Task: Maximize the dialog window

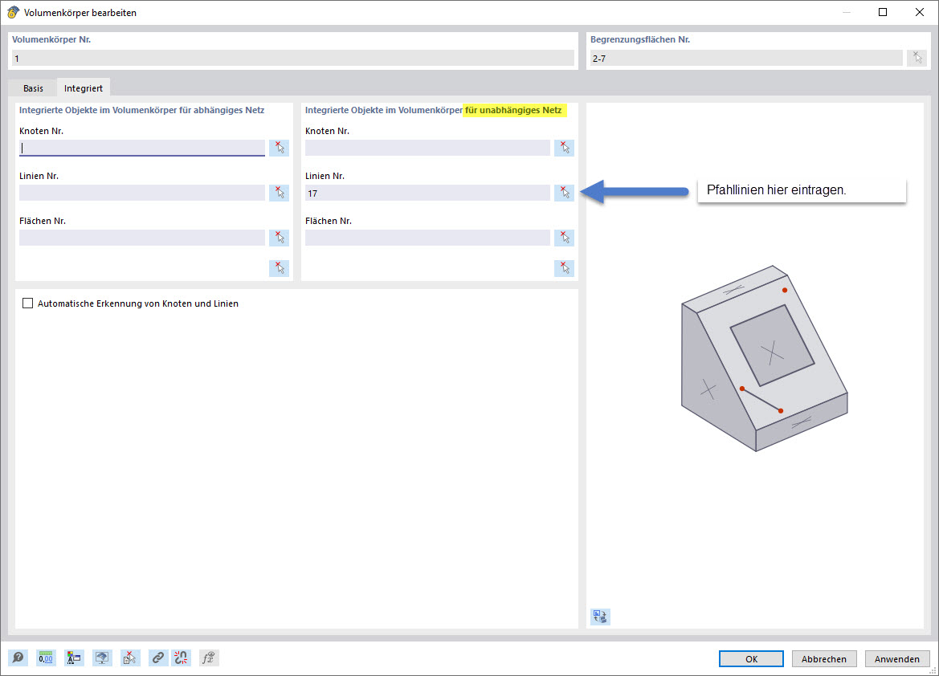Action: pyautogui.click(x=883, y=12)
